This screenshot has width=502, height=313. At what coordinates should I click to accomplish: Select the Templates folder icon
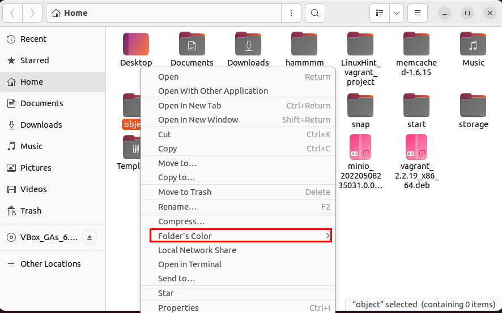(131, 147)
